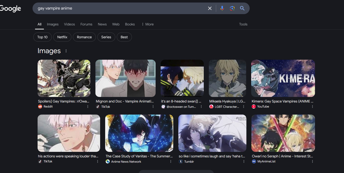Apply the Series filter chip
Screen dimensions: 344x173
[106, 37]
